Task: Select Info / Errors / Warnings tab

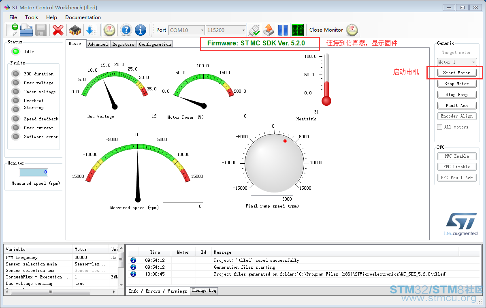Action: tap(158, 291)
